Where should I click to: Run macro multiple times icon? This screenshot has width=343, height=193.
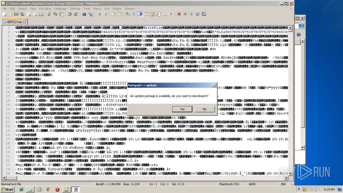tap(198, 14)
